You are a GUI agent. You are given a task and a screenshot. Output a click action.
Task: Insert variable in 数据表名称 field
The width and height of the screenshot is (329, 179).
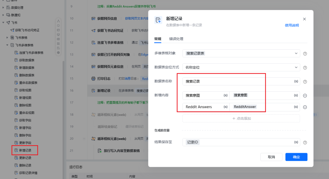296,81
